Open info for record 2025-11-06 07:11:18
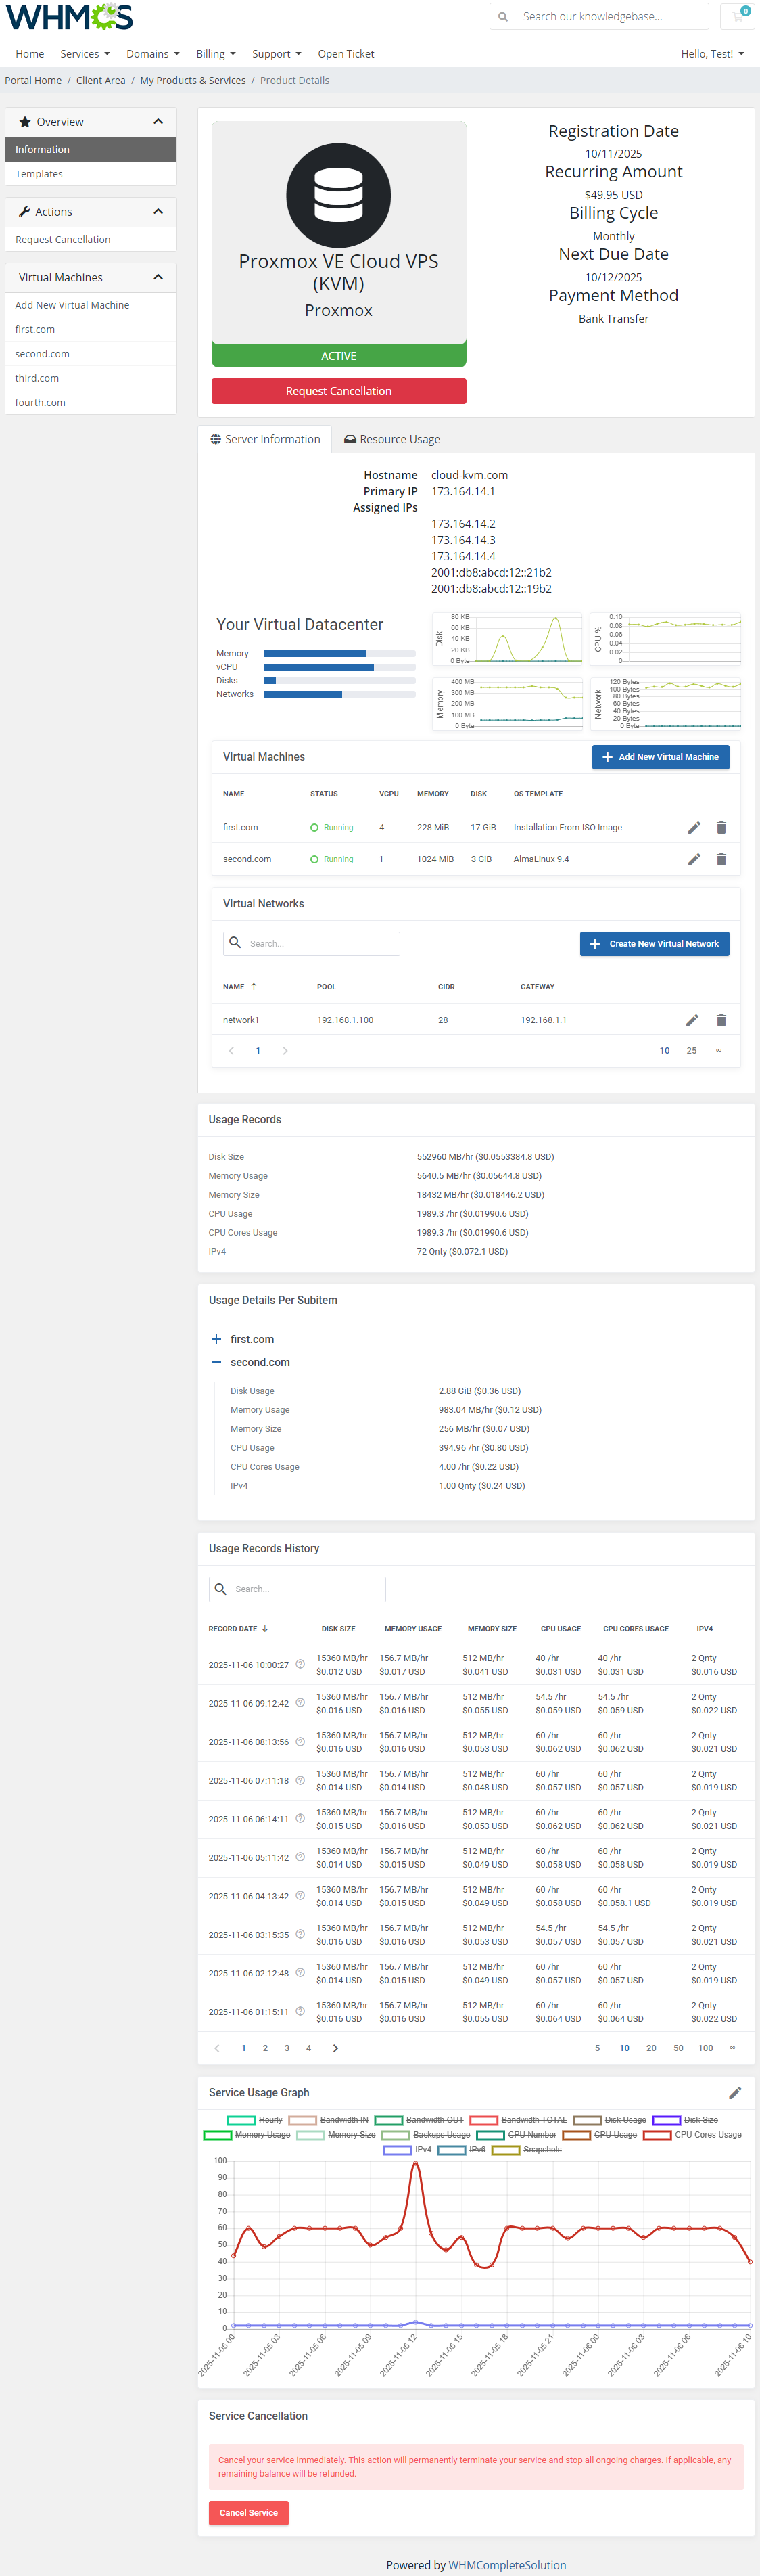Screen dimensions: 760x2576 (300, 1780)
